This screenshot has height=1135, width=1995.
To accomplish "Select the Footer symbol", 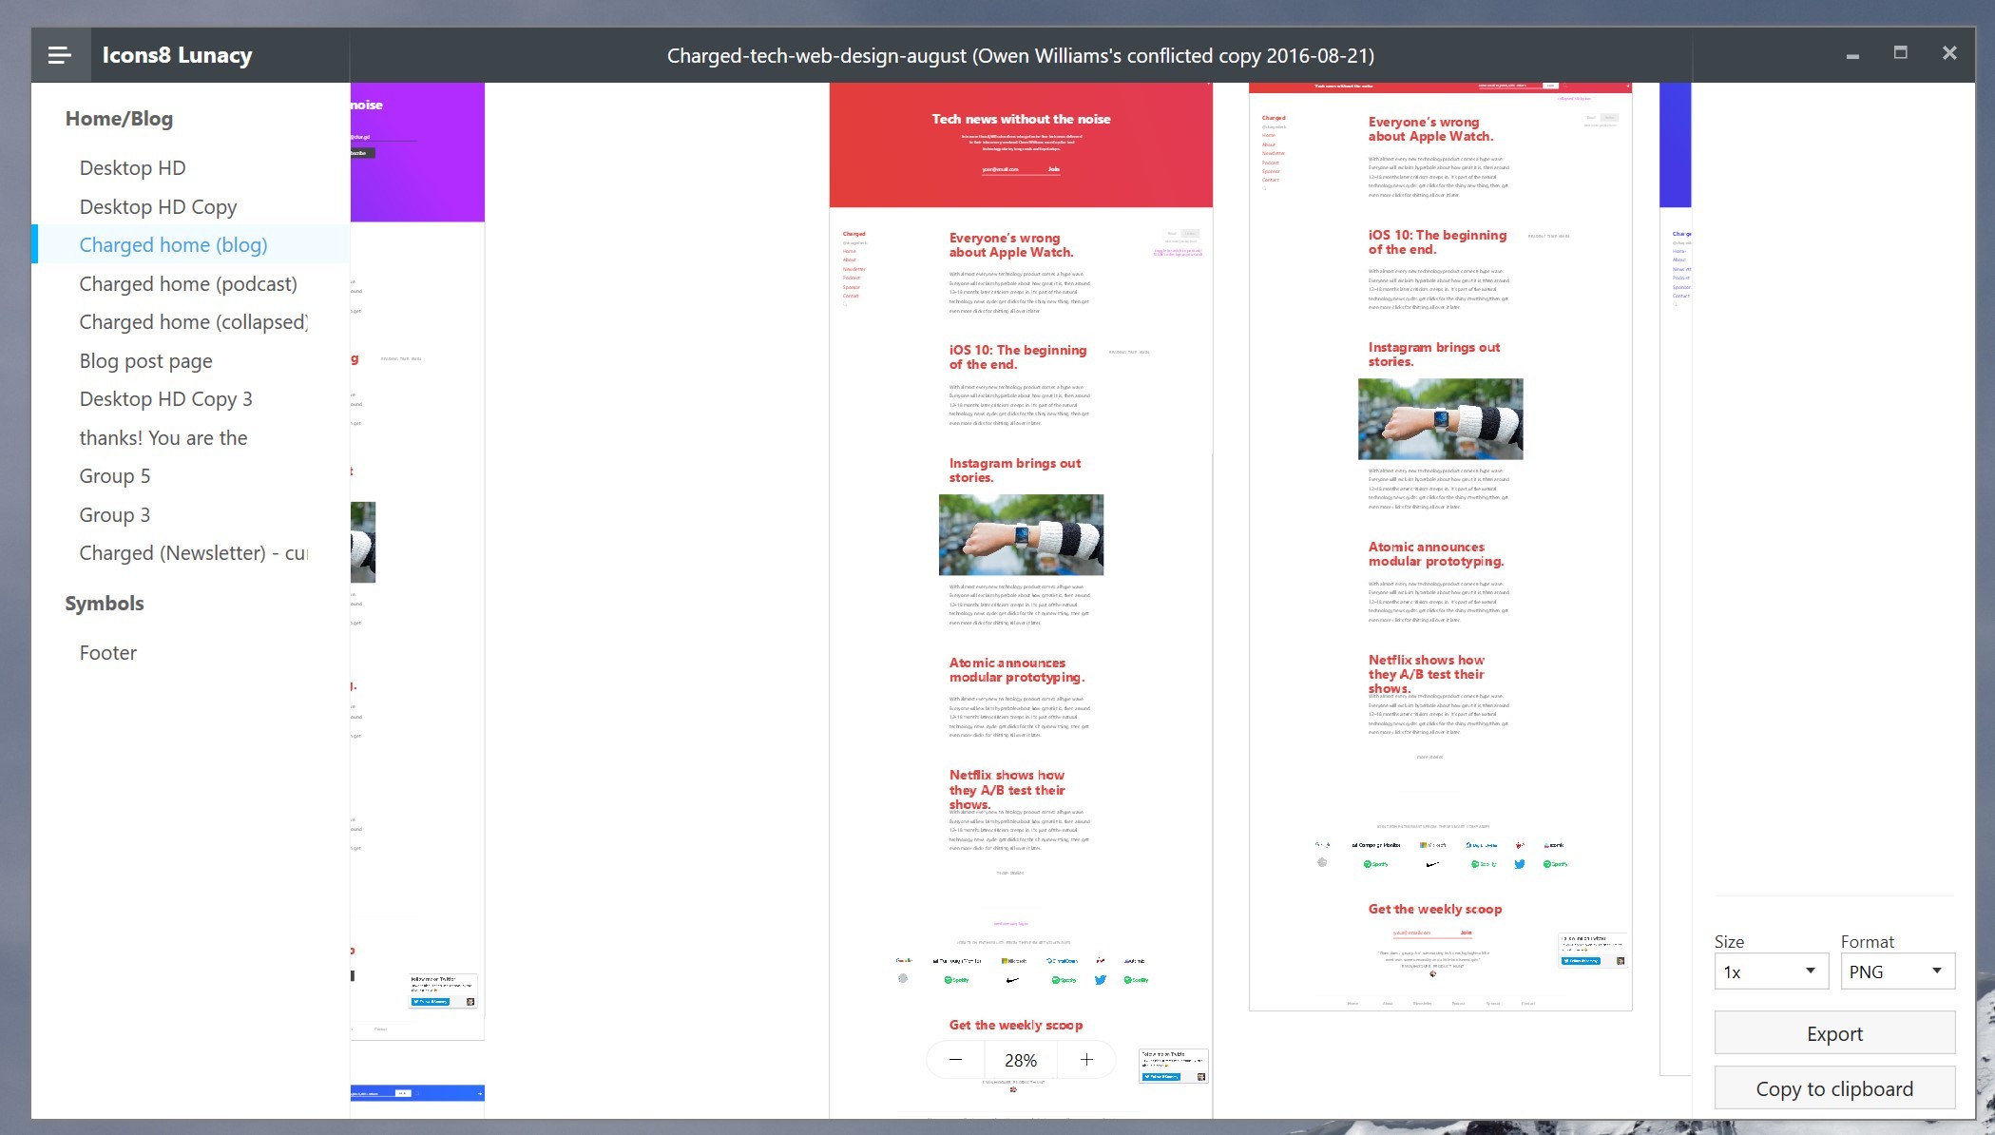I will click(x=107, y=653).
